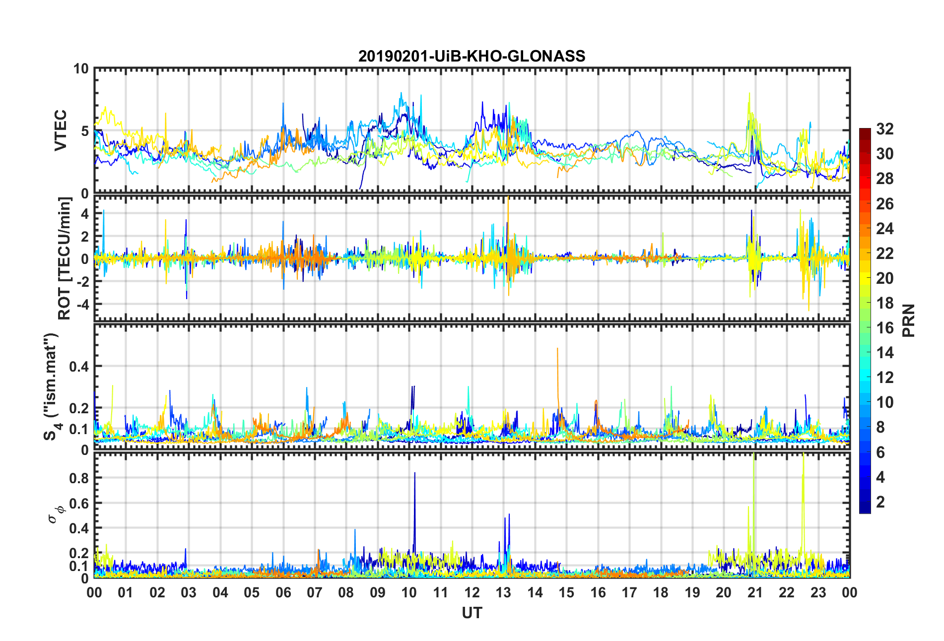Click colorbar tick label 26

885,203
